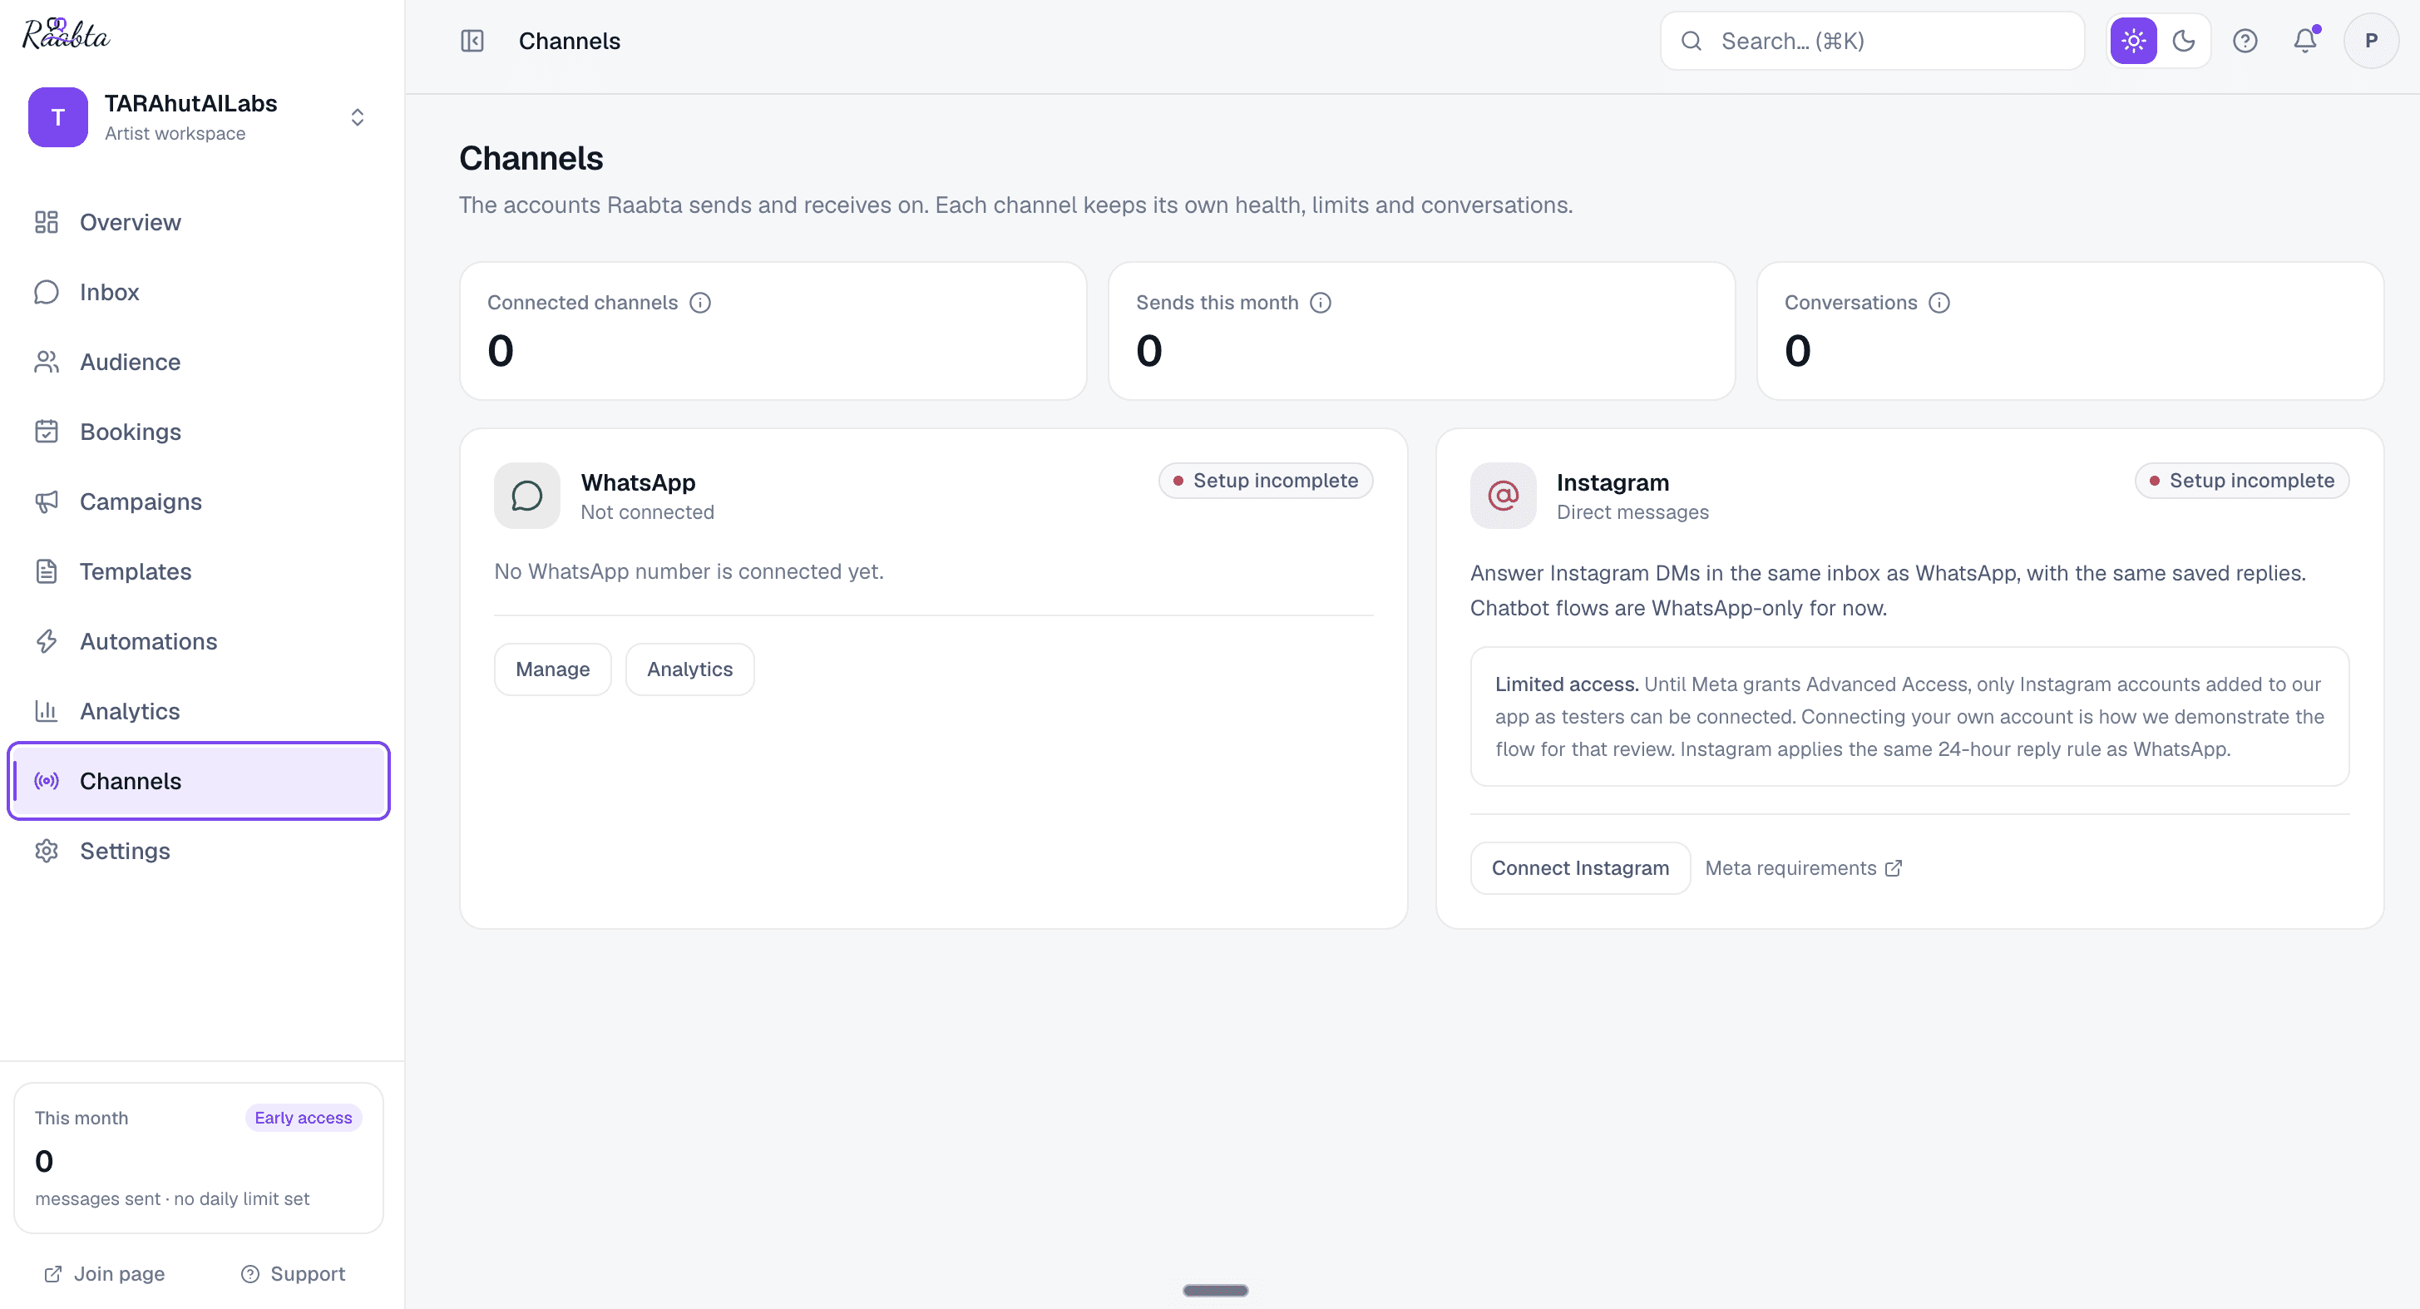
Task: Click 'messages sent · no daily limit set'
Action: 172,1199
